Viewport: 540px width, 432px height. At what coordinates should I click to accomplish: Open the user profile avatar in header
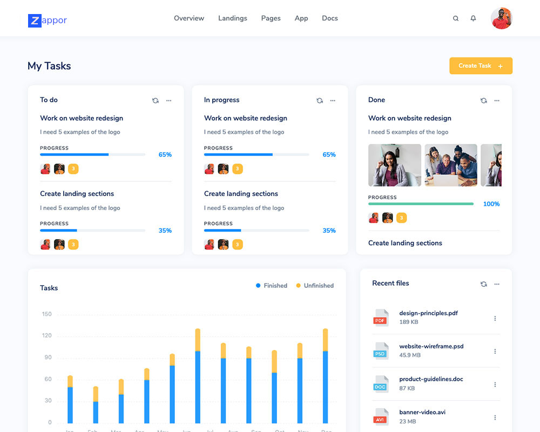(x=501, y=18)
